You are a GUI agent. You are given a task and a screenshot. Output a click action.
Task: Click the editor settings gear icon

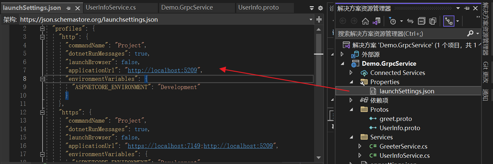click(320, 8)
